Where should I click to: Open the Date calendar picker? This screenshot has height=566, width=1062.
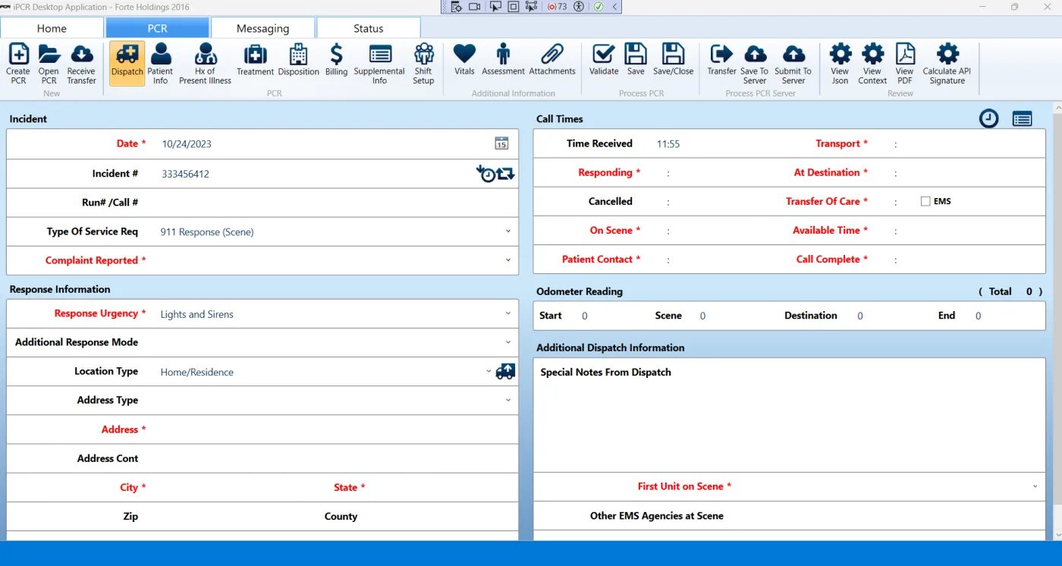[x=501, y=143]
